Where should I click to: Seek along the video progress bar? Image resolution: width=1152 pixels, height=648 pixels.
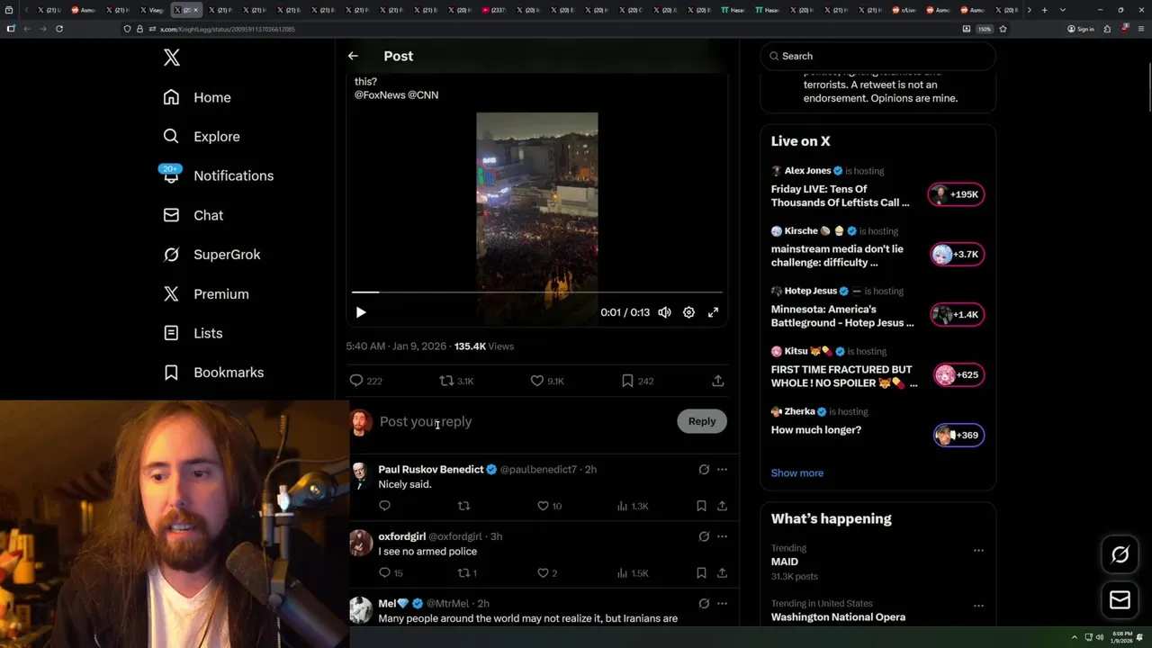(x=537, y=292)
